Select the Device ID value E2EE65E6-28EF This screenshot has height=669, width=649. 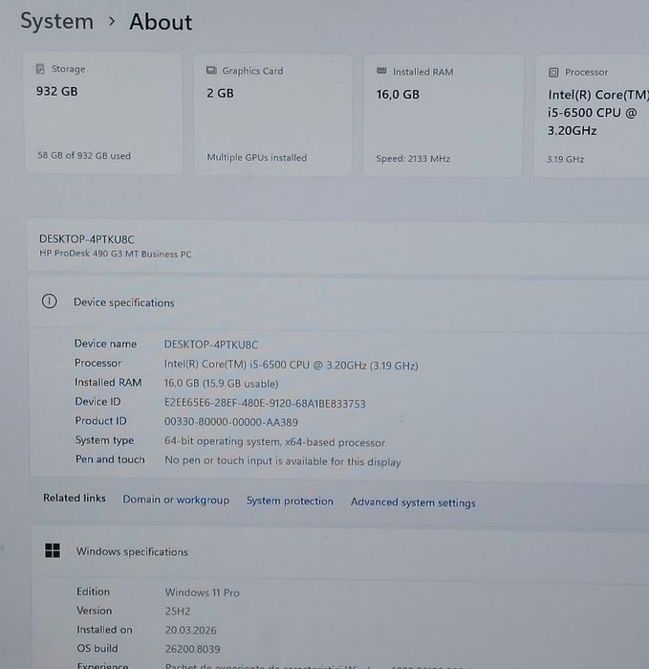point(265,403)
